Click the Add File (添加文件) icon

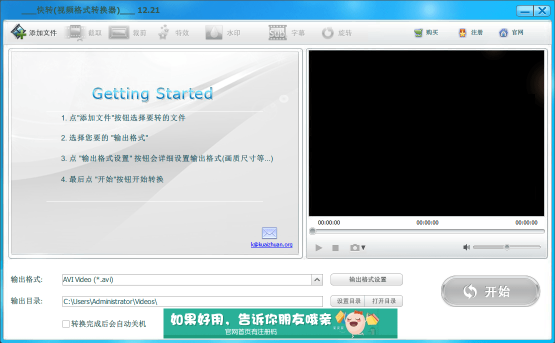[18, 32]
